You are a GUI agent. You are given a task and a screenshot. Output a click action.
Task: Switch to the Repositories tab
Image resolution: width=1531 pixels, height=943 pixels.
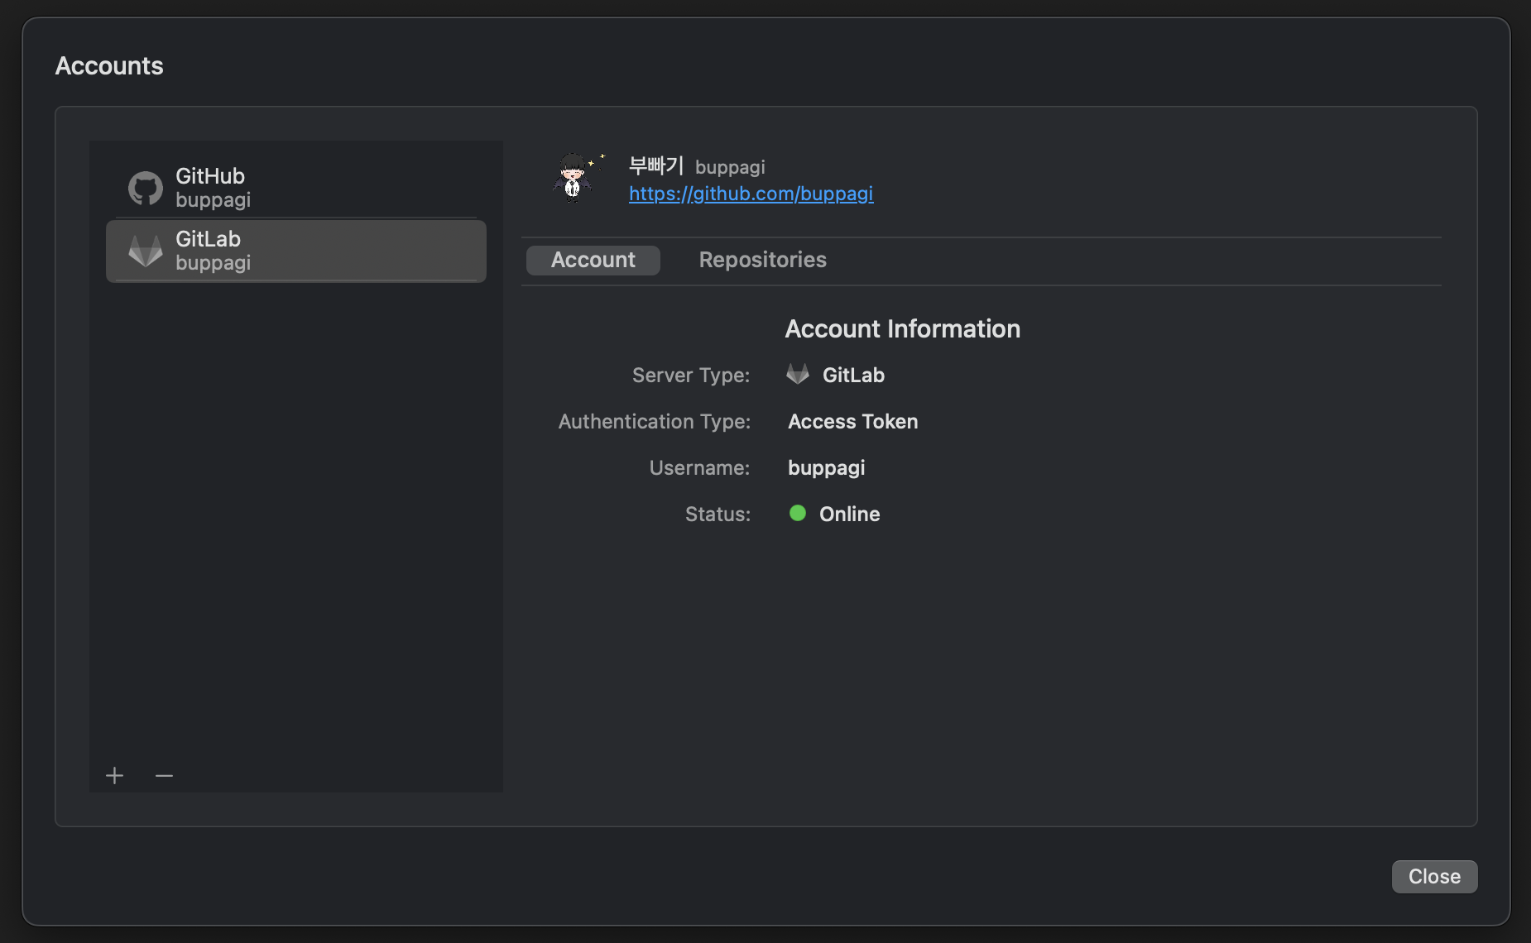click(762, 260)
